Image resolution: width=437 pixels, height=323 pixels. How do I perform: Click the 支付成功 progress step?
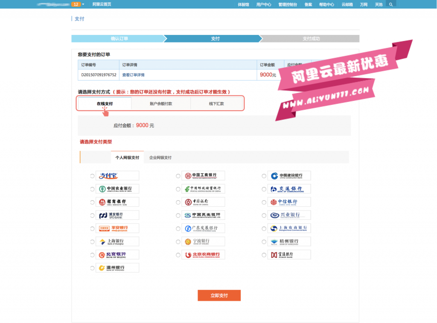311,39
